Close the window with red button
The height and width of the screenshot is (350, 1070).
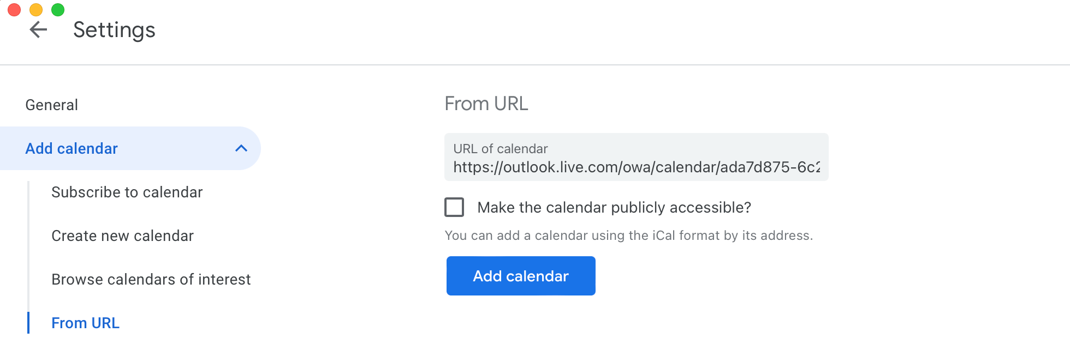point(14,10)
